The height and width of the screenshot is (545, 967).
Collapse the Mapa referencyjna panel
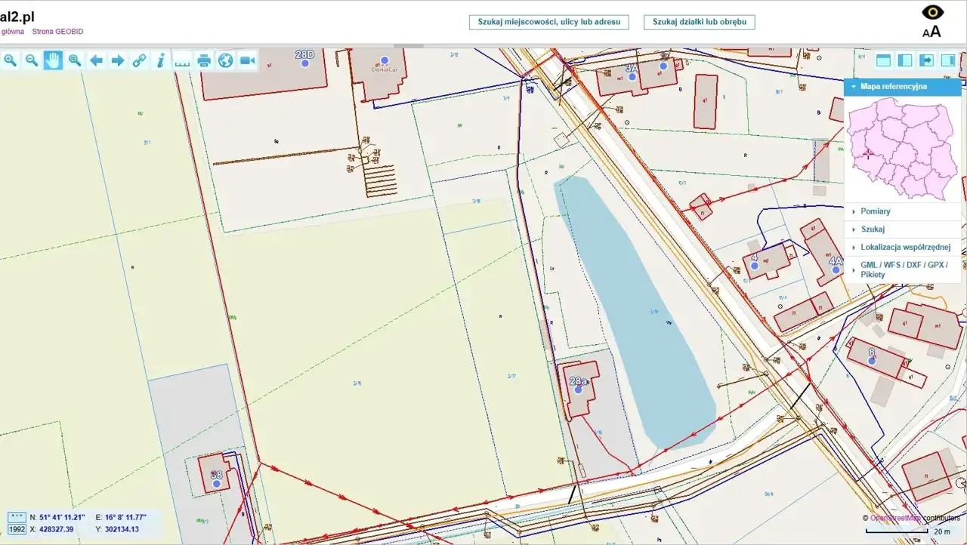pyautogui.click(x=902, y=87)
